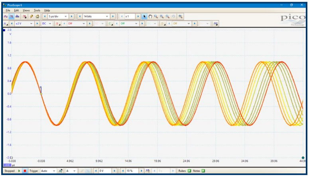This screenshot has height=177, width=309.
Task: Open the trigger mode Auto dropdown
Action: point(48,171)
